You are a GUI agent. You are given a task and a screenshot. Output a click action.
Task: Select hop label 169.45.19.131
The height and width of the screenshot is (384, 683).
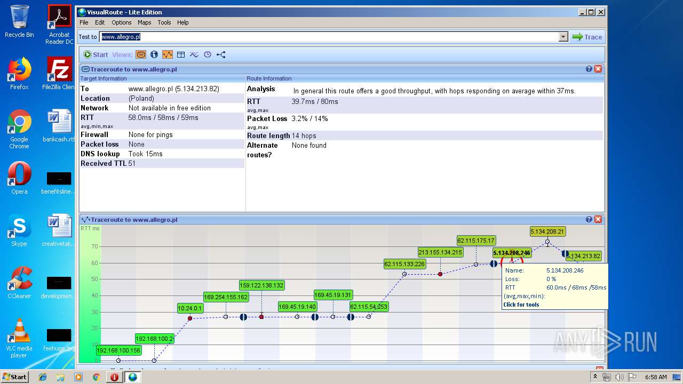coord(333,295)
